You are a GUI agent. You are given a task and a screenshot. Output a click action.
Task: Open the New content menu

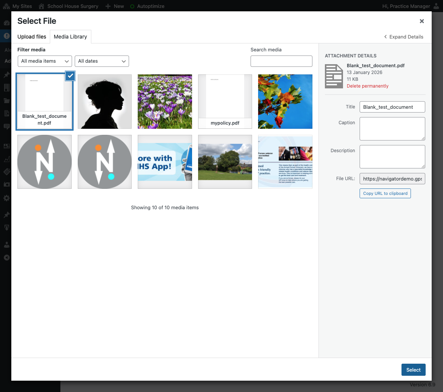point(115,6)
